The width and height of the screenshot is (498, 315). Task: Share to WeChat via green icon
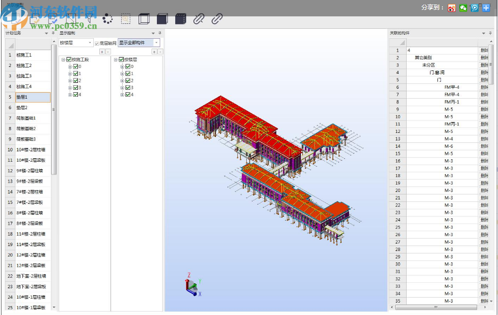pos(463,7)
